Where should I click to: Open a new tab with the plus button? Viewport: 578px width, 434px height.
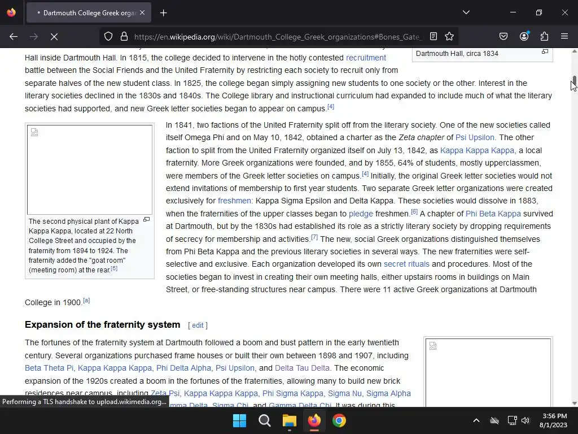point(164,13)
